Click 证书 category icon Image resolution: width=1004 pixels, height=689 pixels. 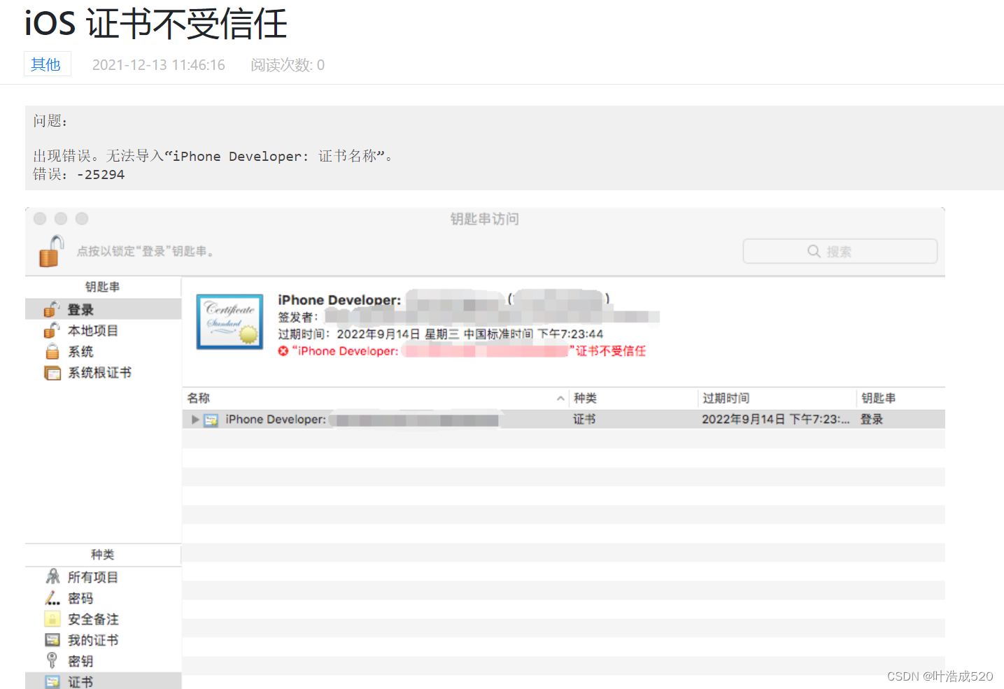52,681
